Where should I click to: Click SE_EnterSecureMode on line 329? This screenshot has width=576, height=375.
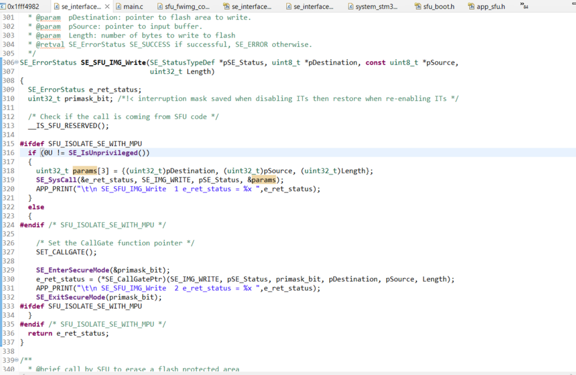point(73,270)
